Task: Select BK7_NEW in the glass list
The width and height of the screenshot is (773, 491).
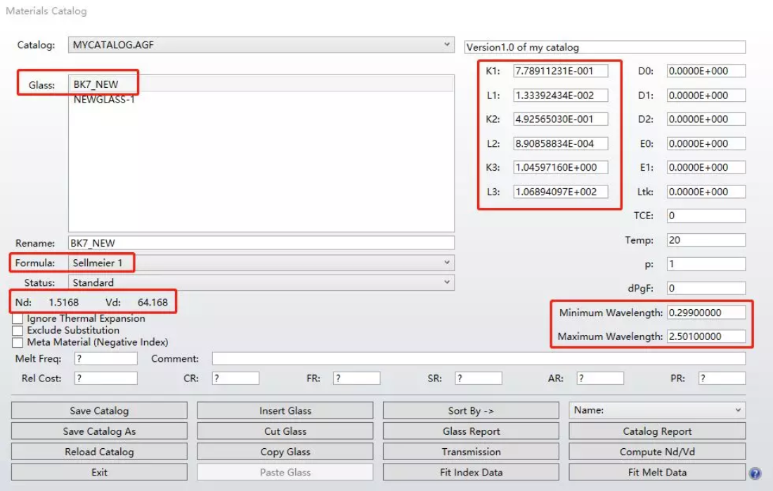Action: click(96, 84)
